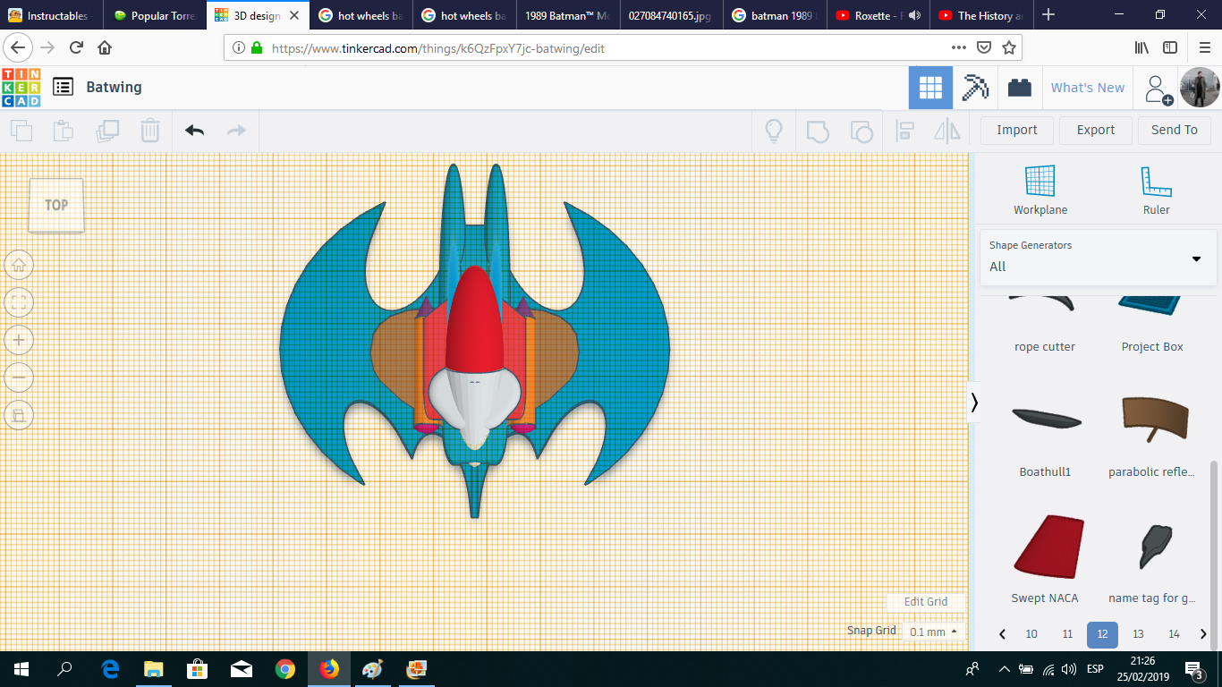This screenshot has width=1222, height=687.
Task: Use the Mirror/Flip tool
Action: [x=947, y=131]
